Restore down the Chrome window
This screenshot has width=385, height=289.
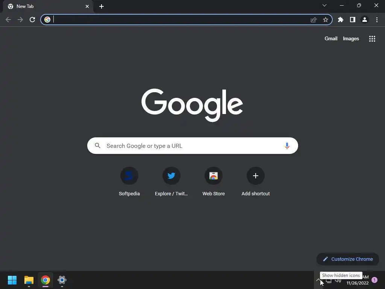pyautogui.click(x=359, y=5)
